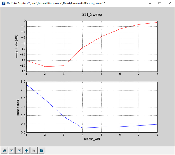Image resolution: width=175 pixels, height=155 pixels.
Task: Click the phase [rad] axis label
Action: point(18,107)
